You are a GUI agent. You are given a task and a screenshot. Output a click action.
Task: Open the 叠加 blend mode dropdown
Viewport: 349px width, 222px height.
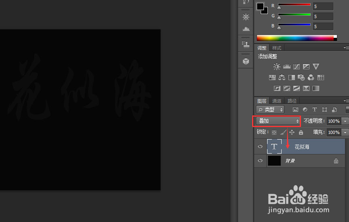(x=278, y=121)
